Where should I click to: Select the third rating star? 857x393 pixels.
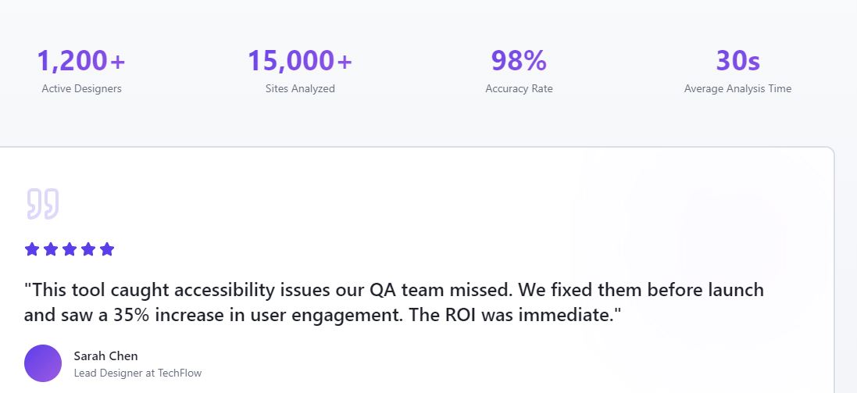click(70, 249)
